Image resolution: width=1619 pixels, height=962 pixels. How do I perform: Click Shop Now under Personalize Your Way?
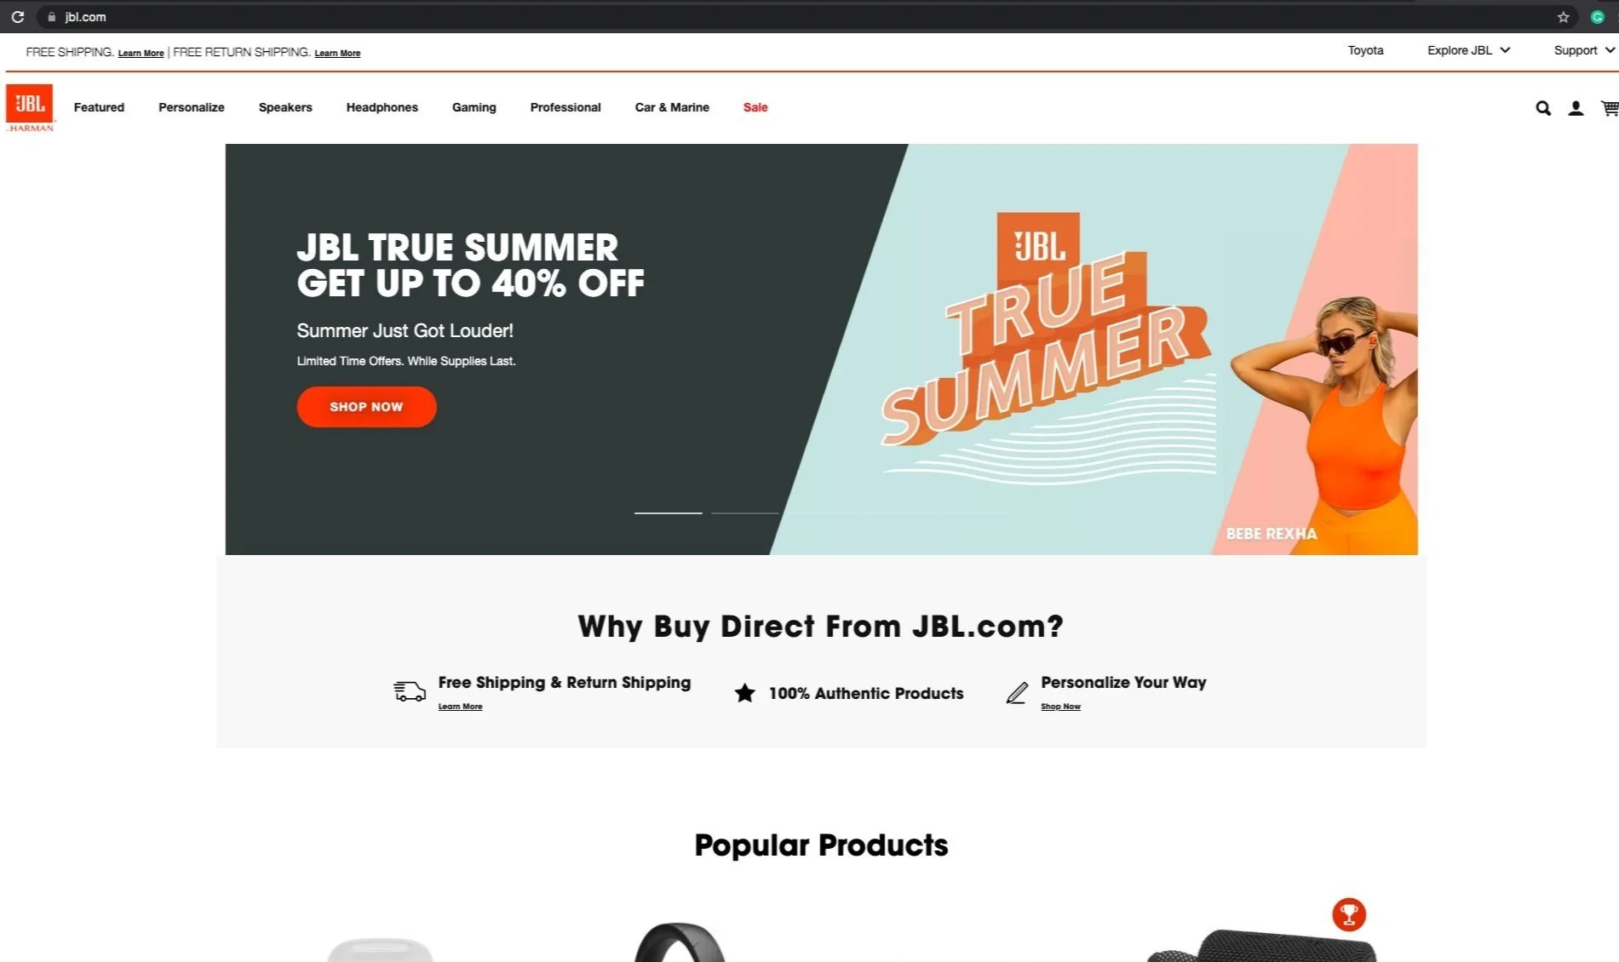(1060, 707)
